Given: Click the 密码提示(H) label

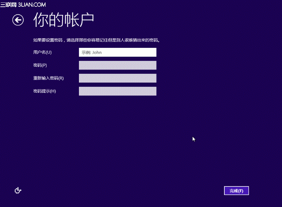Looking at the screenshot, I should coord(44,91).
